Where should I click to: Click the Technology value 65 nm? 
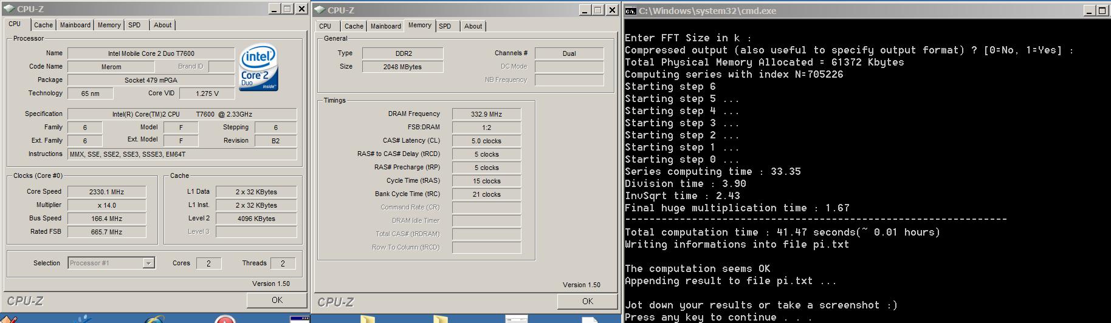pos(91,93)
